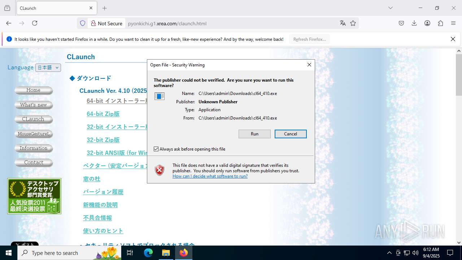Image resolution: width=462 pixels, height=260 pixels.
Task: Open How can I decide what software link
Action: tap(210, 176)
